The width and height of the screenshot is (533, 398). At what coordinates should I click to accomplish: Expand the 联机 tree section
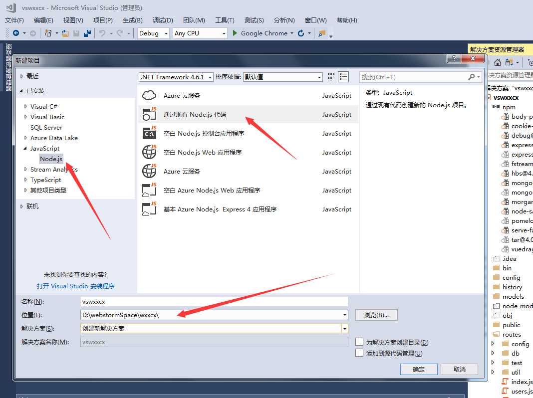(x=21, y=206)
